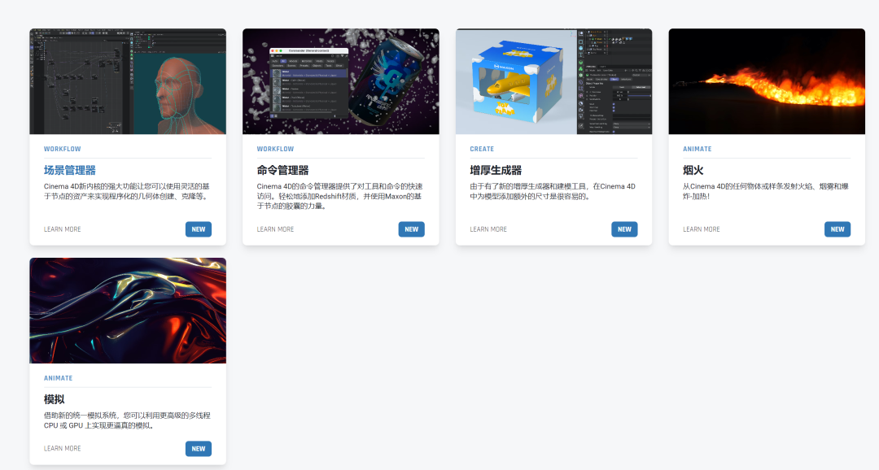Viewport: 879px width, 470px height.
Task: Click LEARN MORE under 模拟
Action: [x=62, y=448]
